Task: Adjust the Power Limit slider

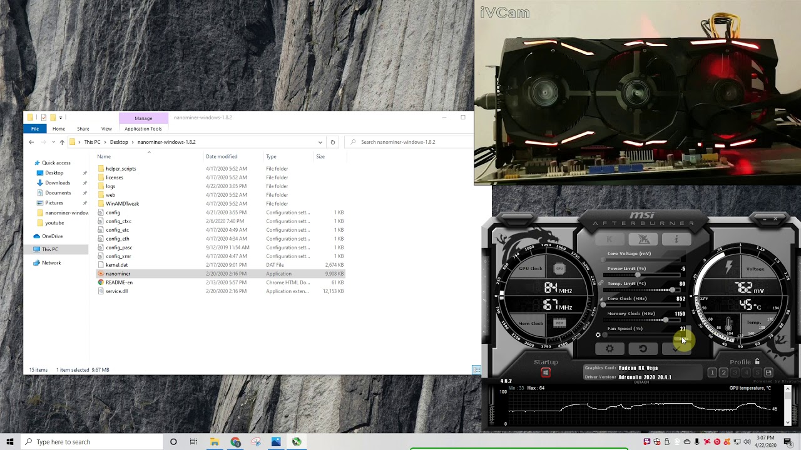Action: (643, 275)
